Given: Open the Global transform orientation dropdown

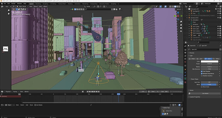Looking at the screenshot, I should (x=88, y=7).
